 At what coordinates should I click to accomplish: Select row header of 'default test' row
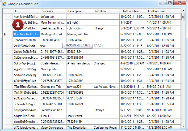(x=8, y=16)
